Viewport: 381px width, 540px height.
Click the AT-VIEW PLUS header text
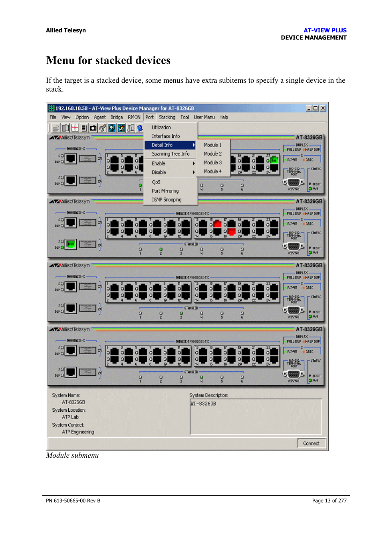pos(325,30)
